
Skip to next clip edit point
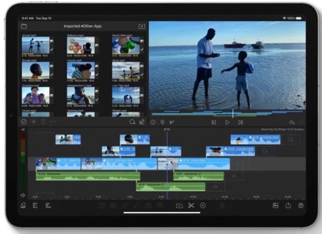click(240, 122)
